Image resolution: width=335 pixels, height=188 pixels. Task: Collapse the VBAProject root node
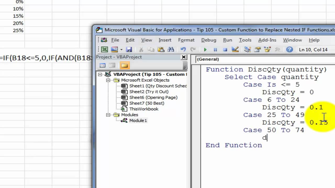(100, 74)
